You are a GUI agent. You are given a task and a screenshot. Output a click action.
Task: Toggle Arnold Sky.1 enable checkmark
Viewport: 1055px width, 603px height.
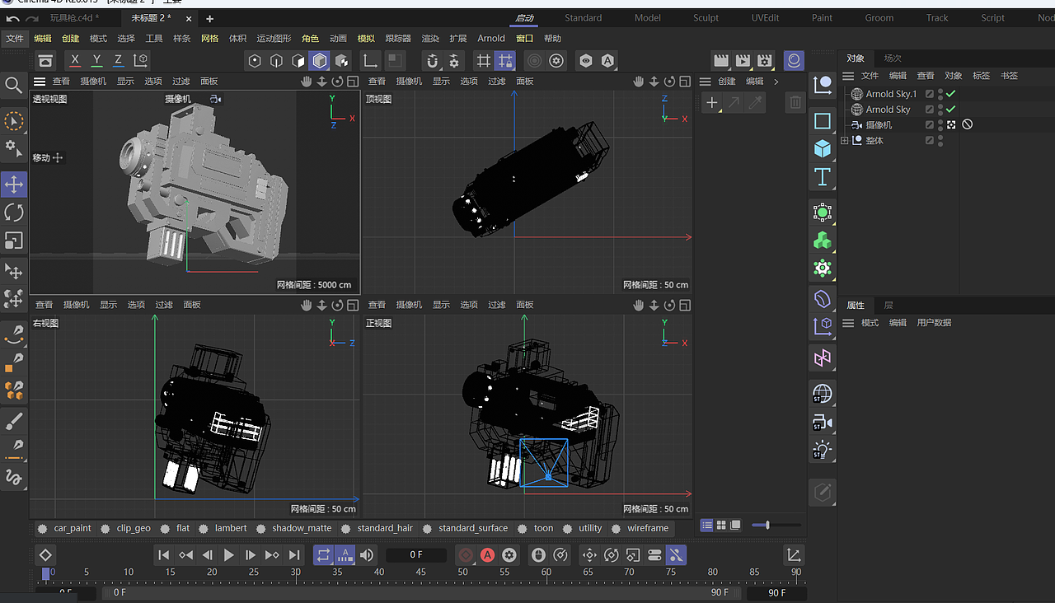pyautogui.click(x=950, y=94)
